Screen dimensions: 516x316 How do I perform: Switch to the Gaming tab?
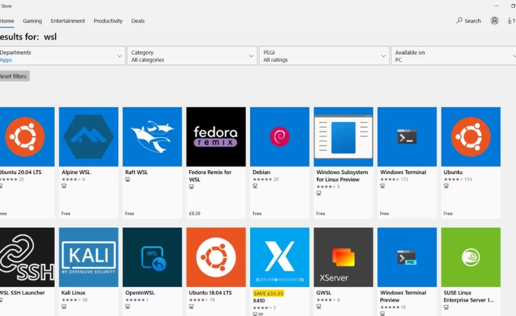click(x=32, y=21)
